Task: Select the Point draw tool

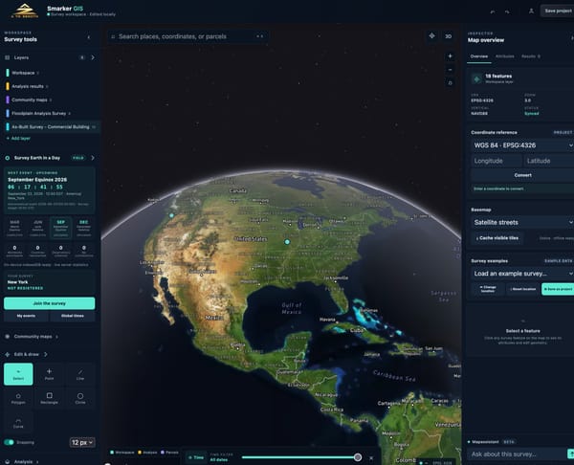Action: tap(49, 374)
